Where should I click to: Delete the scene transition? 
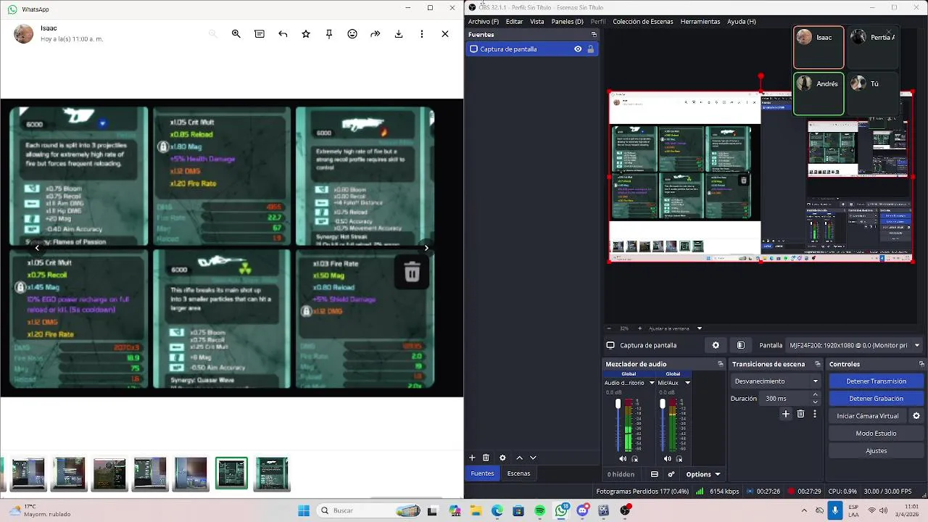(800, 414)
